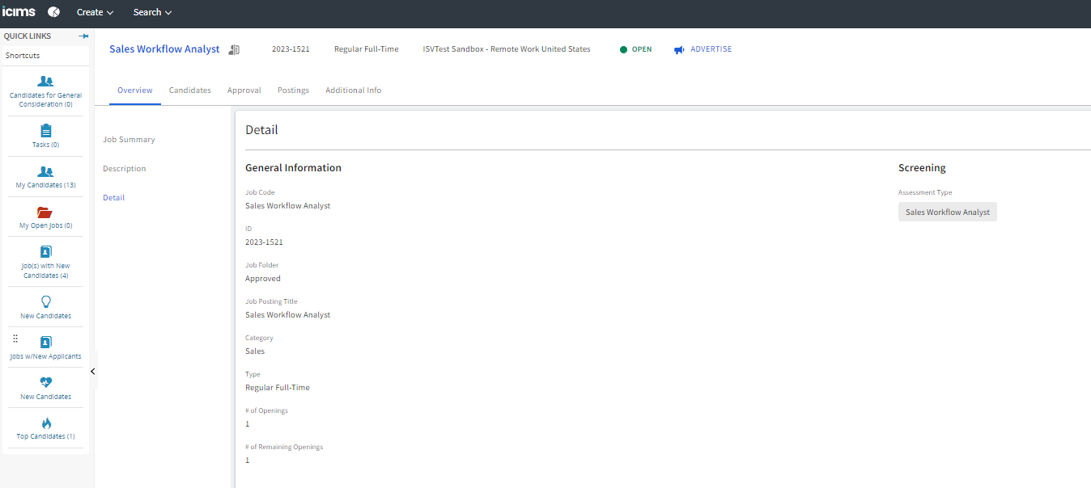The image size is (1091, 488).
Task: Click the iCIMS logo in header
Action: [x=19, y=12]
